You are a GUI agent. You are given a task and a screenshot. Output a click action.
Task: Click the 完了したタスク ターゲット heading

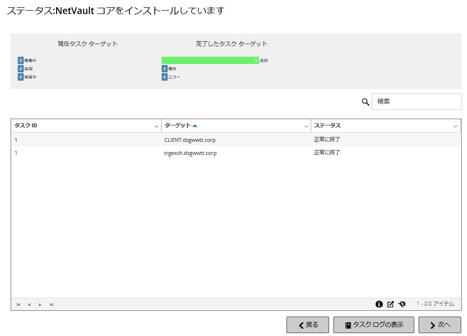point(231,44)
